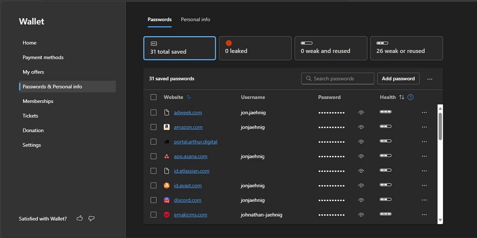Open the portal.arthur.digital link

pyautogui.click(x=196, y=141)
